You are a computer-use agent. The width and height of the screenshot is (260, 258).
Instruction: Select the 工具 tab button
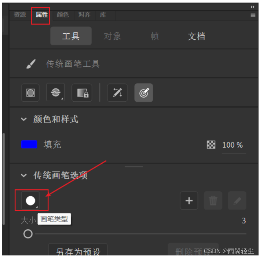tap(71, 36)
